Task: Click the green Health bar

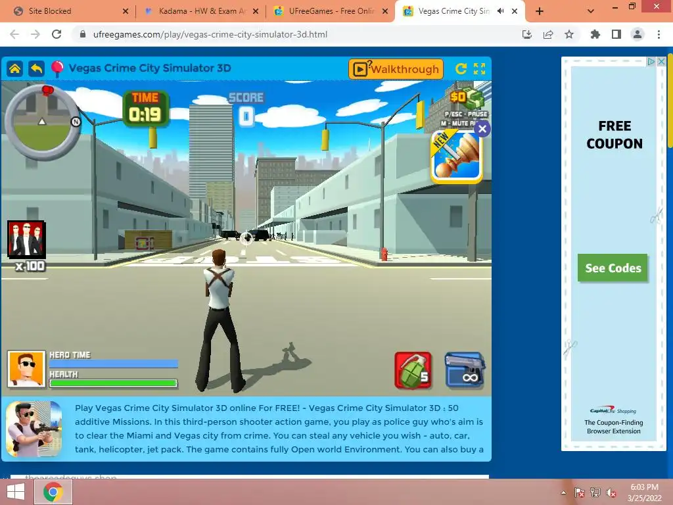Action: coord(113,383)
